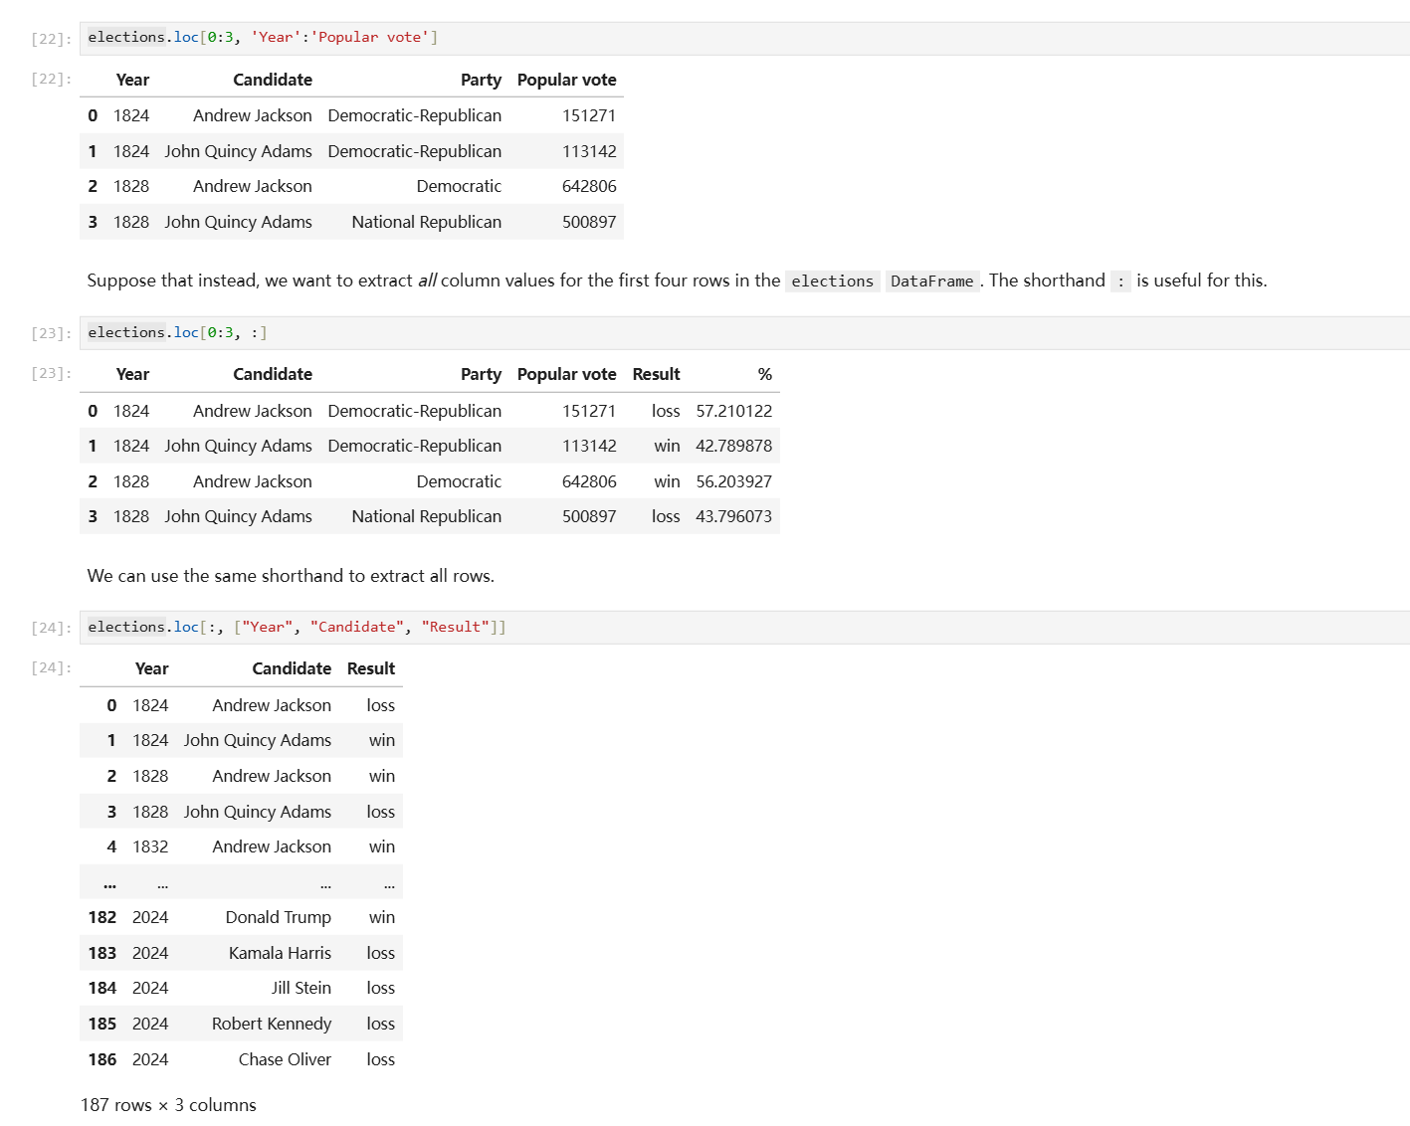Click the Chase Oliver candidate cell
Viewport: 1410px width, 1126px height.
pyautogui.click(x=285, y=1059)
